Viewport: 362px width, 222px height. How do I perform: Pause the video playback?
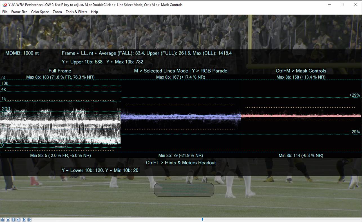coord(13,220)
